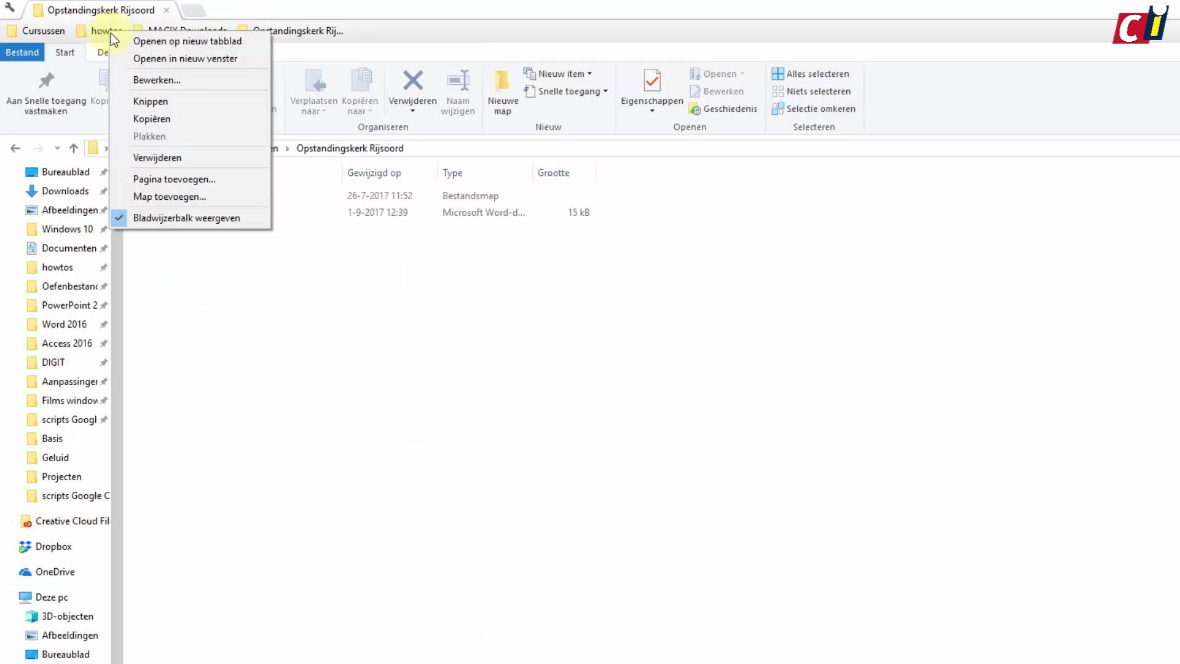The height and width of the screenshot is (664, 1180).
Task: Open the Cursussen bookmark
Action: 36,31
